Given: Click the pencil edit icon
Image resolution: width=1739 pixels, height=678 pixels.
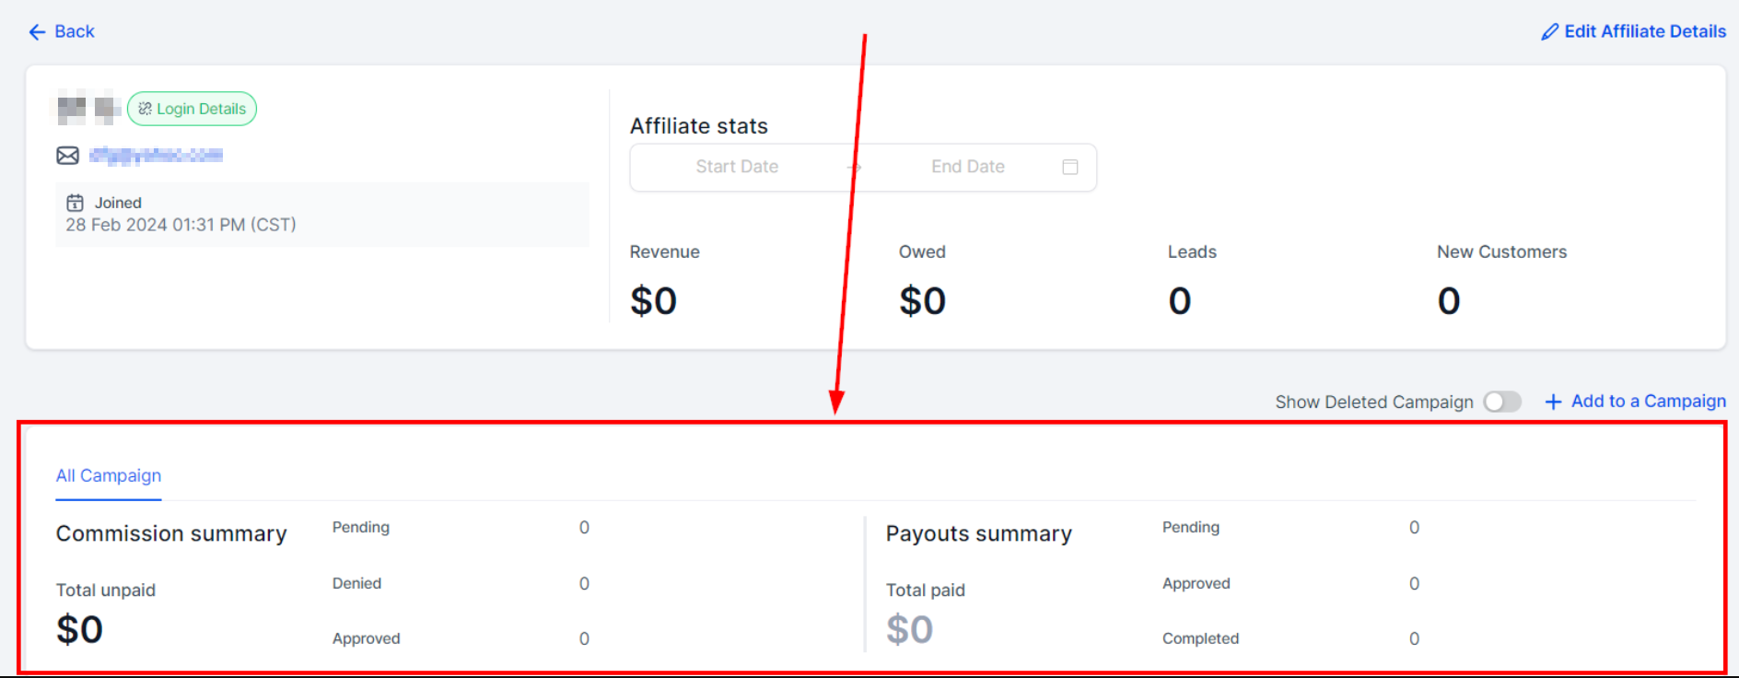Looking at the screenshot, I should point(1550,32).
